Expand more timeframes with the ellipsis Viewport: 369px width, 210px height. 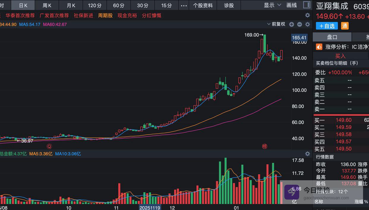[184, 5]
